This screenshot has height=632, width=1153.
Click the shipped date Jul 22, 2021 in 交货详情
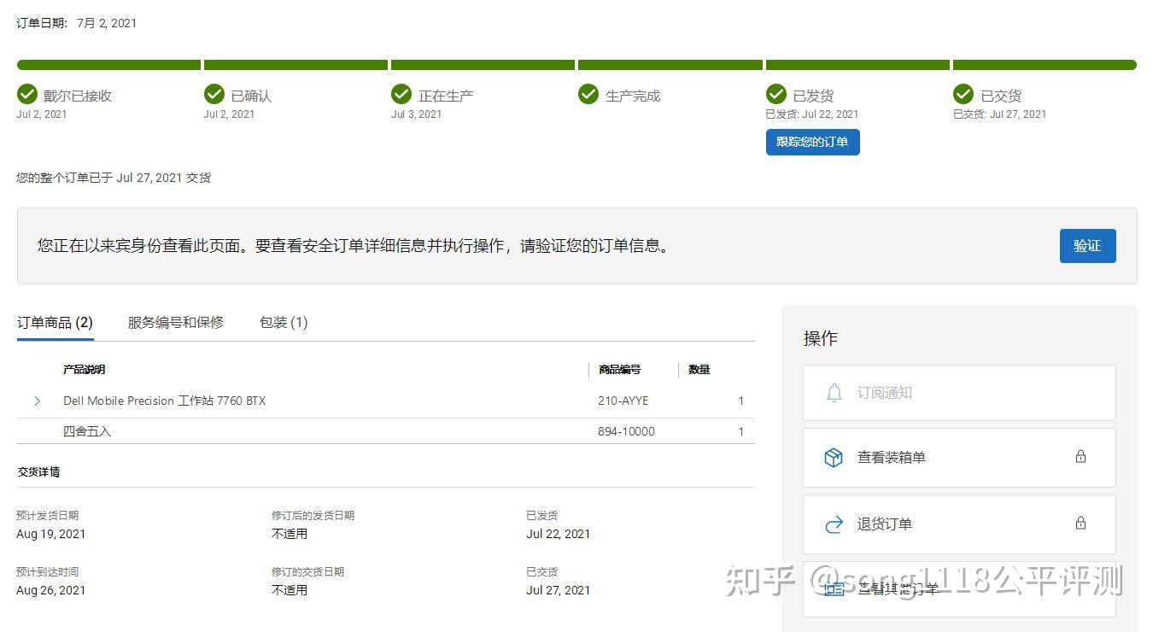pos(558,534)
